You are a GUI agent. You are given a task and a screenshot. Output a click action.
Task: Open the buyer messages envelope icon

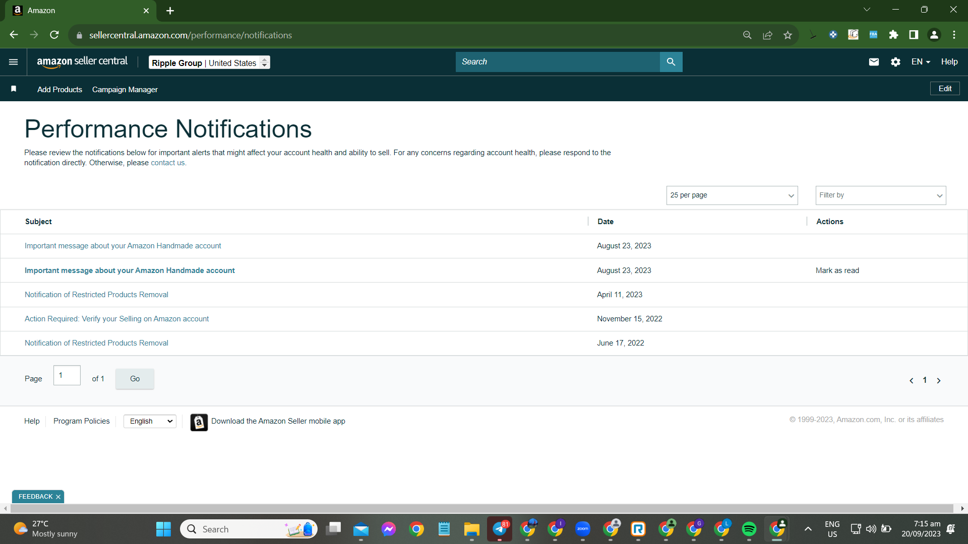(x=874, y=62)
